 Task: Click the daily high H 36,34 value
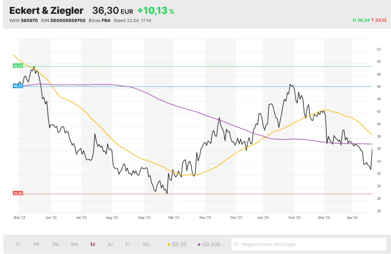coord(361,20)
